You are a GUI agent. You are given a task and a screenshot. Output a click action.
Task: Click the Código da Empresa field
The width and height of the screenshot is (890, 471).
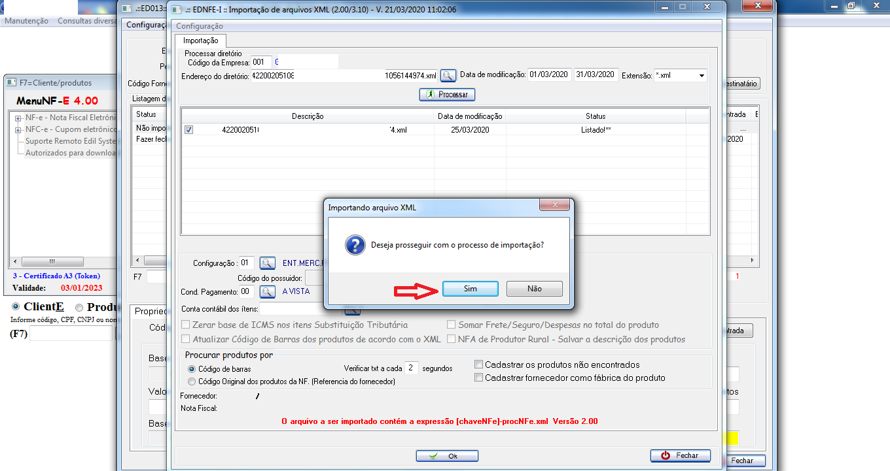(x=260, y=62)
